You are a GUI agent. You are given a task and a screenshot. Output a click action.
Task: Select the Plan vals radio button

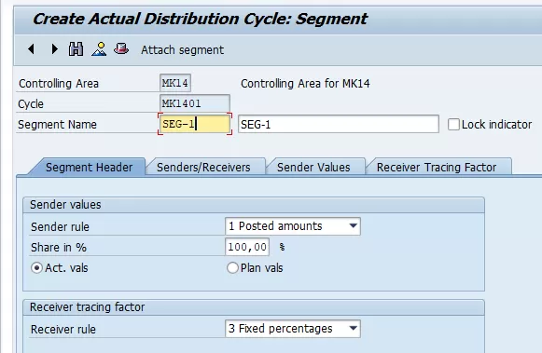pyautogui.click(x=232, y=267)
